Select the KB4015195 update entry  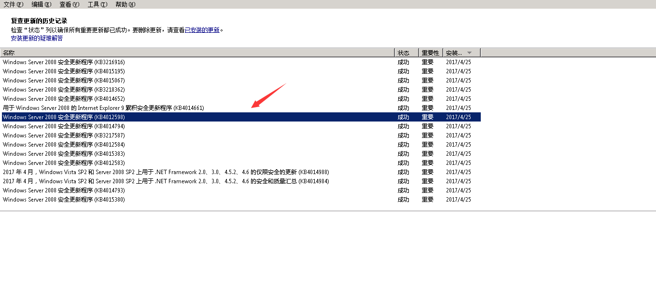coord(64,71)
